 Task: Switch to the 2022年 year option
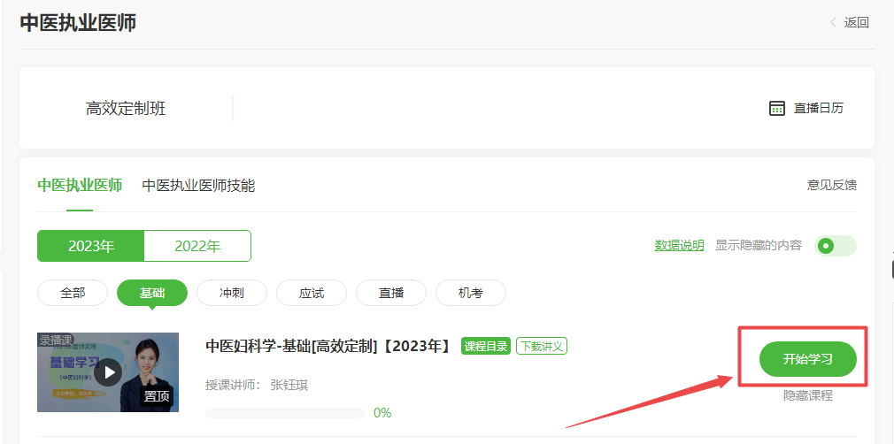pyautogui.click(x=197, y=246)
